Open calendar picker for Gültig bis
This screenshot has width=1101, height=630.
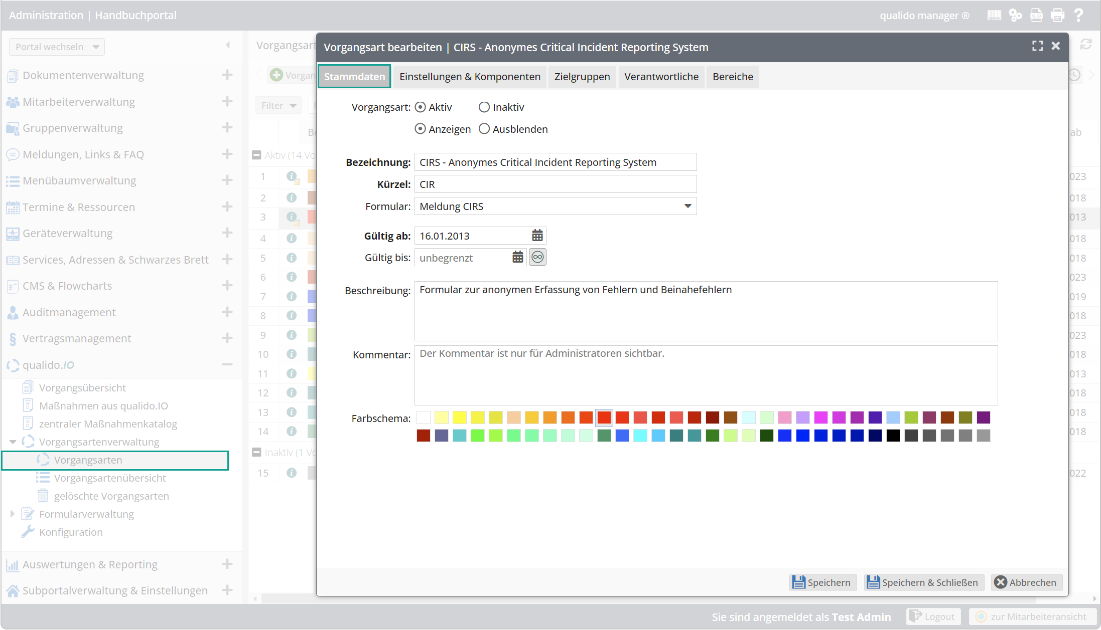point(517,257)
